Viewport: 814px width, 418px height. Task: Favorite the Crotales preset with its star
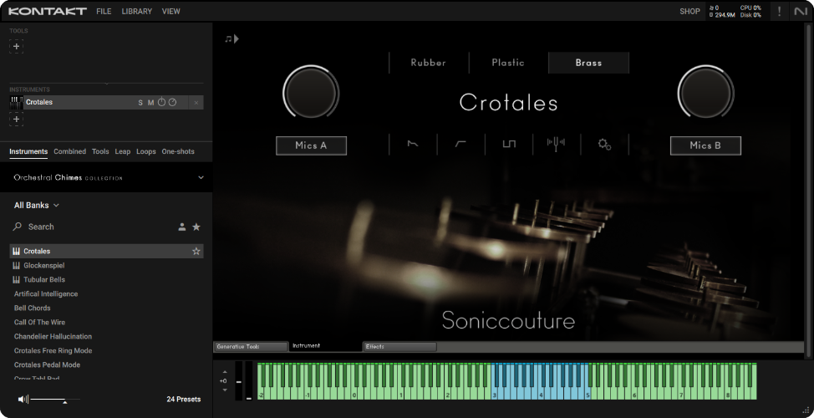pos(196,251)
